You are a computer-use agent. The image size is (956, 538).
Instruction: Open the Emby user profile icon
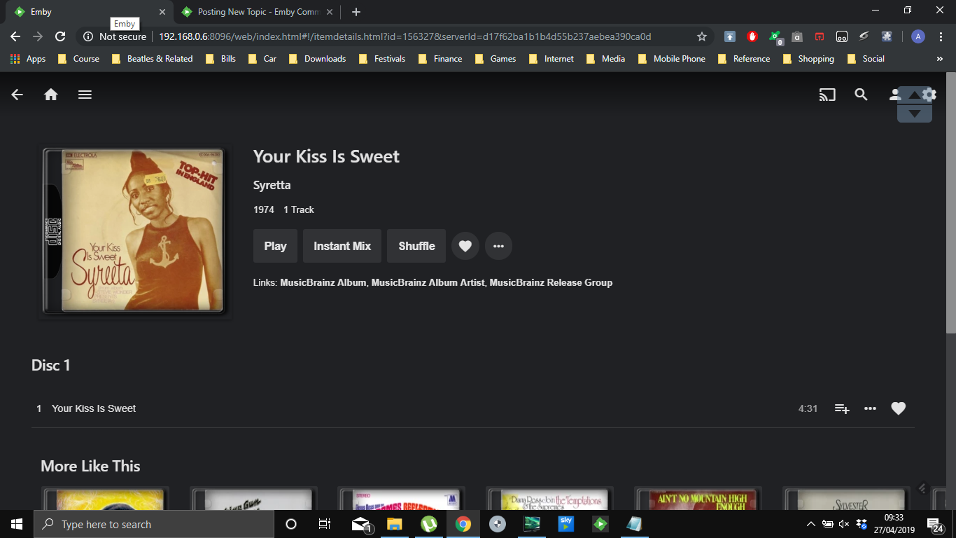click(893, 95)
